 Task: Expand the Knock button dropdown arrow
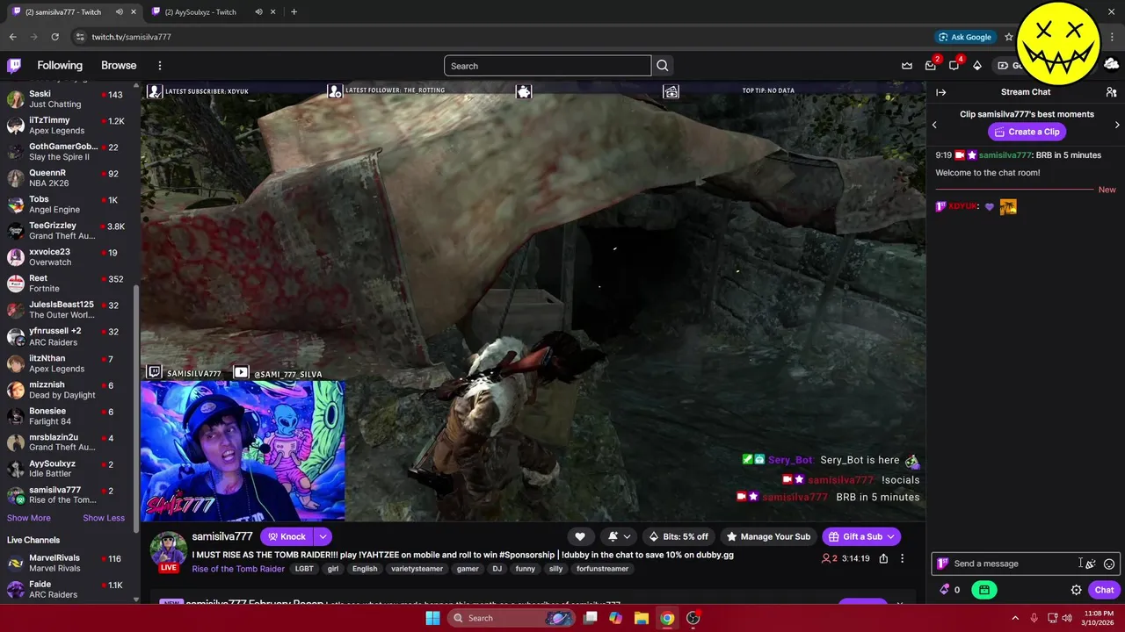pos(323,536)
